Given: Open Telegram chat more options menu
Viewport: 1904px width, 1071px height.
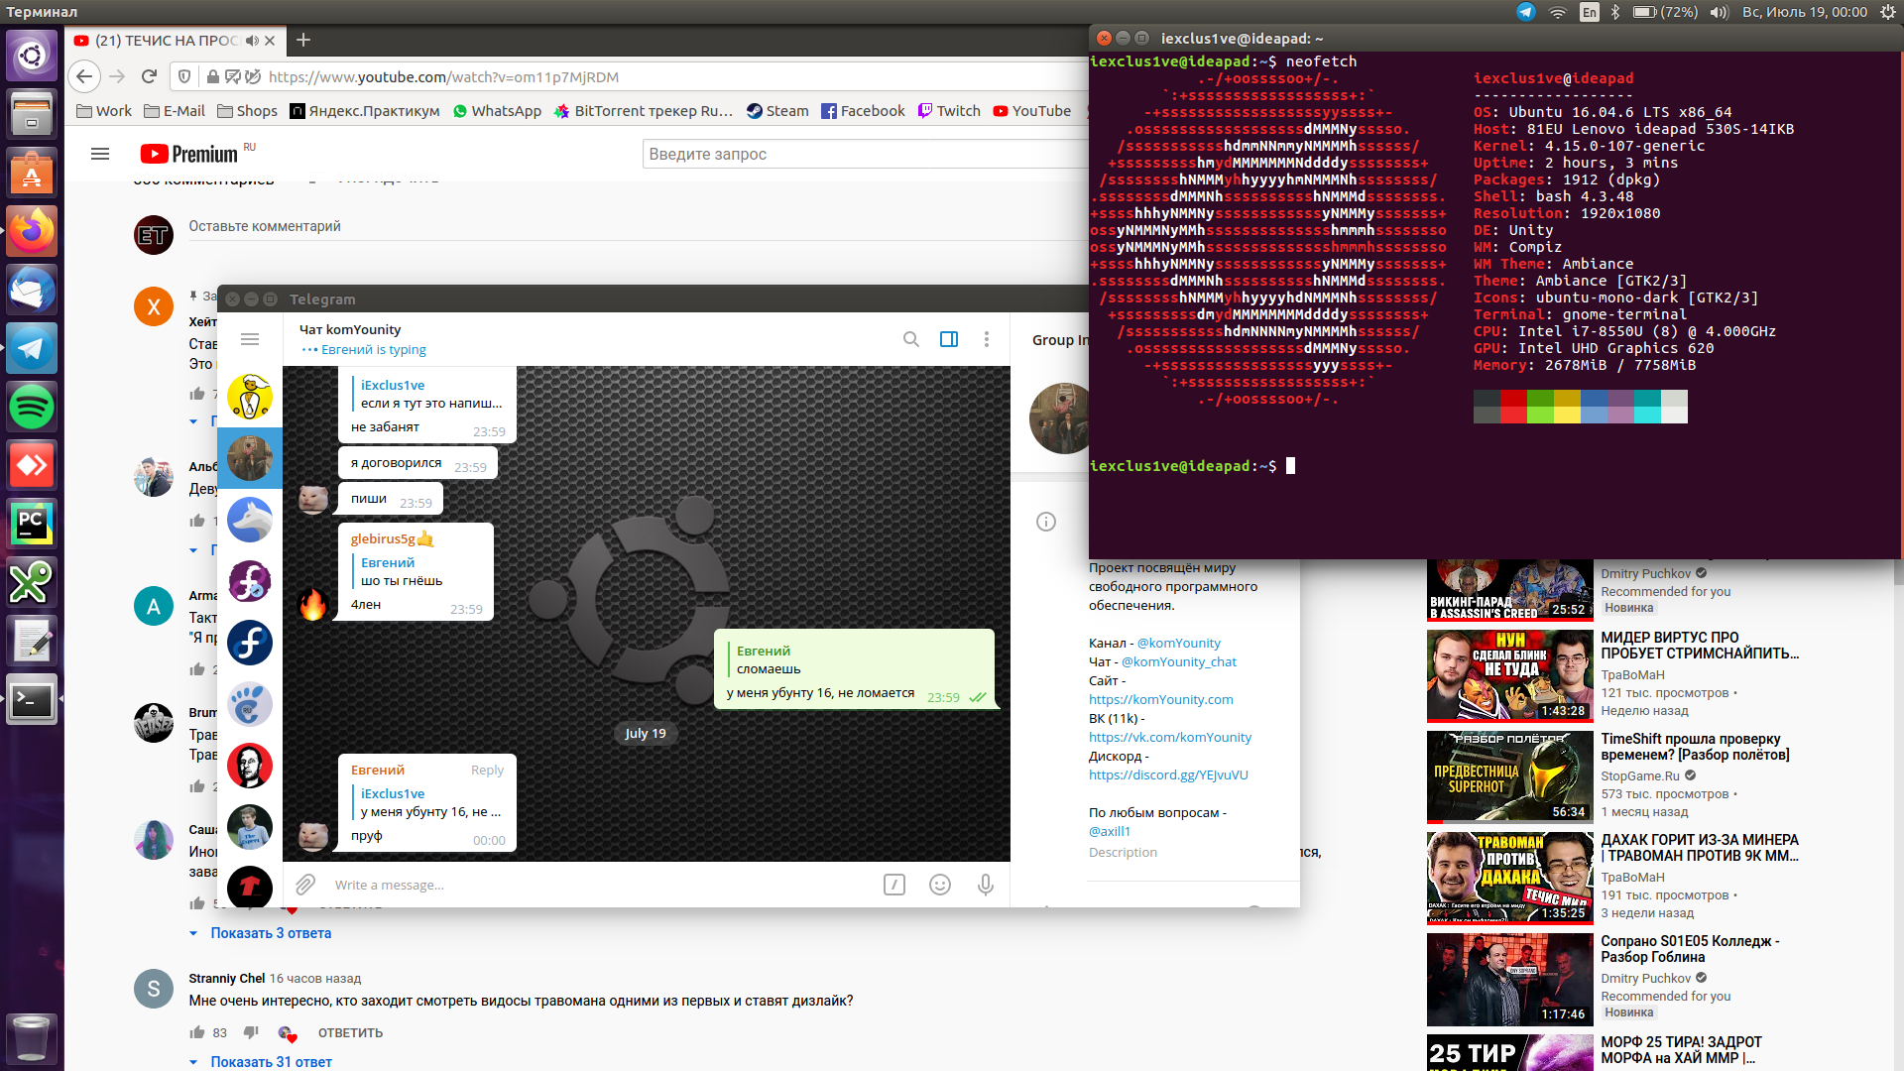Looking at the screenshot, I should pos(986,339).
